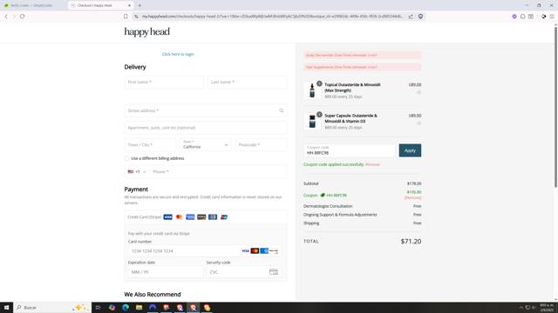Open File Explorer from the taskbar

[x=139, y=307]
